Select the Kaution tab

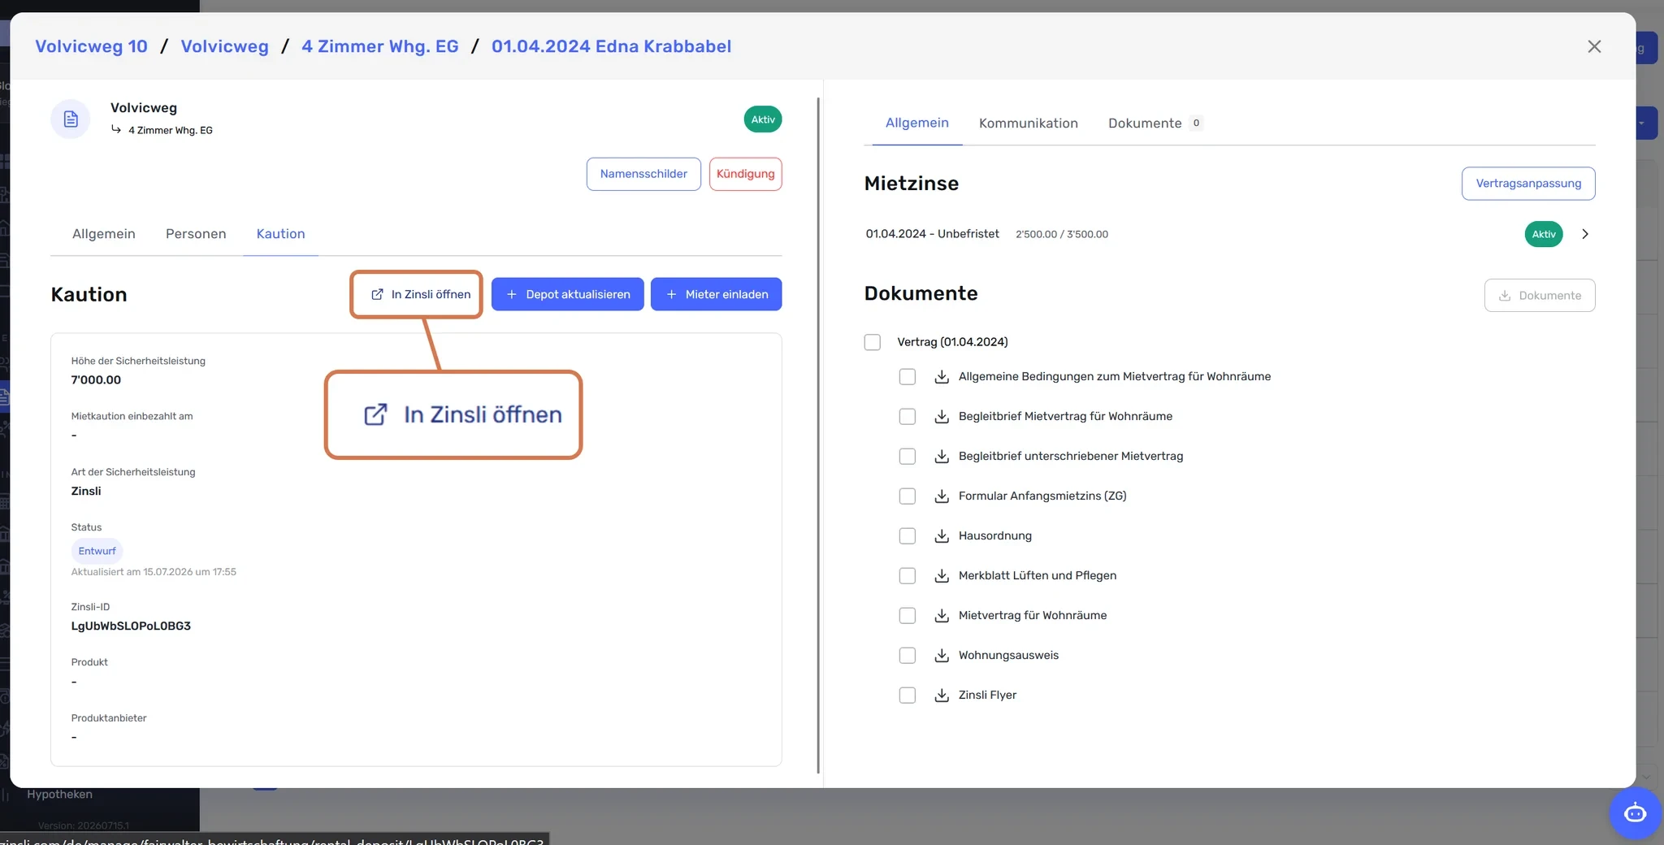tap(281, 234)
